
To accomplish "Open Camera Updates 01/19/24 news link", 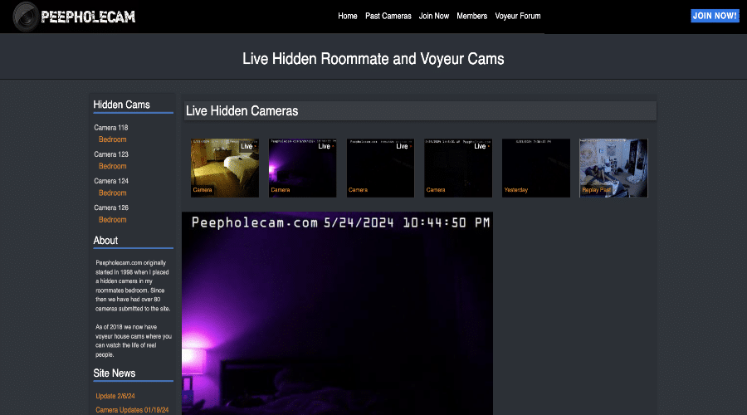I will click(x=132, y=410).
